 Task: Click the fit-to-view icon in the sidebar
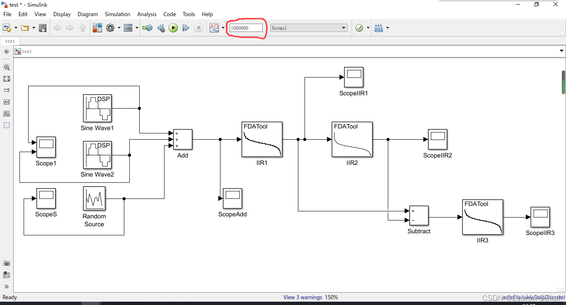click(7, 79)
